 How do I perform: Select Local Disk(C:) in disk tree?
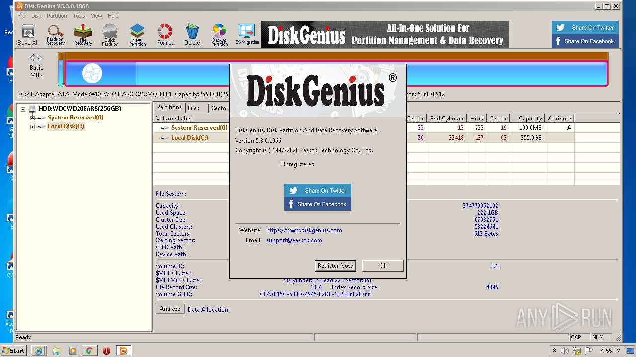click(x=66, y=126)
